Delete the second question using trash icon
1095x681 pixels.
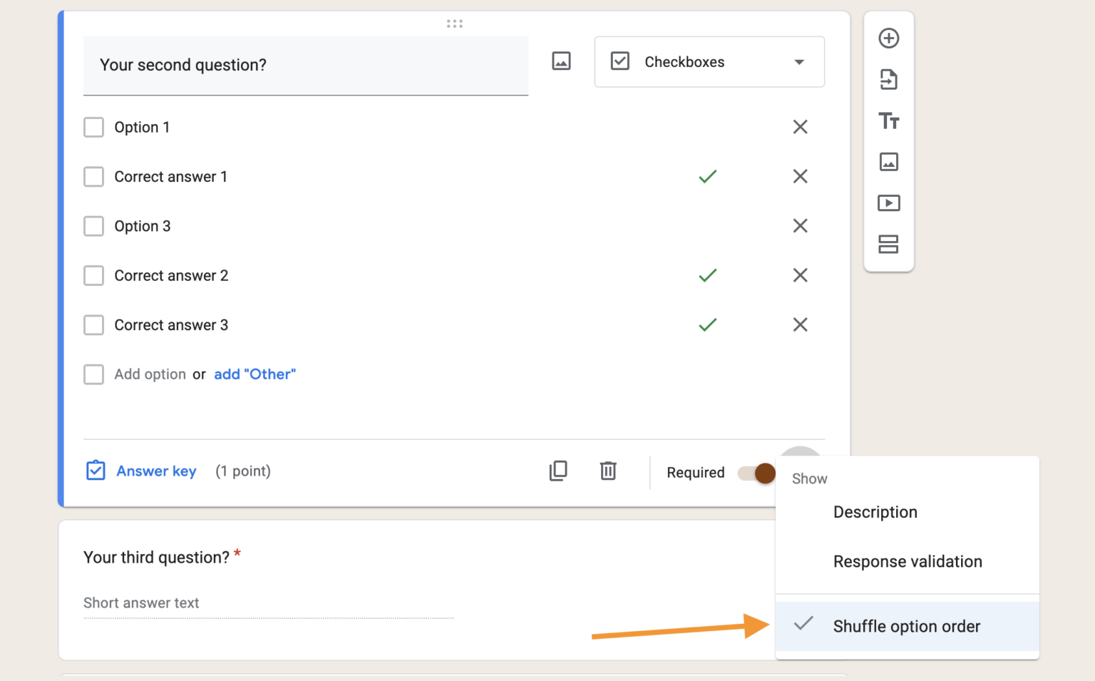[x=607, y=471]
